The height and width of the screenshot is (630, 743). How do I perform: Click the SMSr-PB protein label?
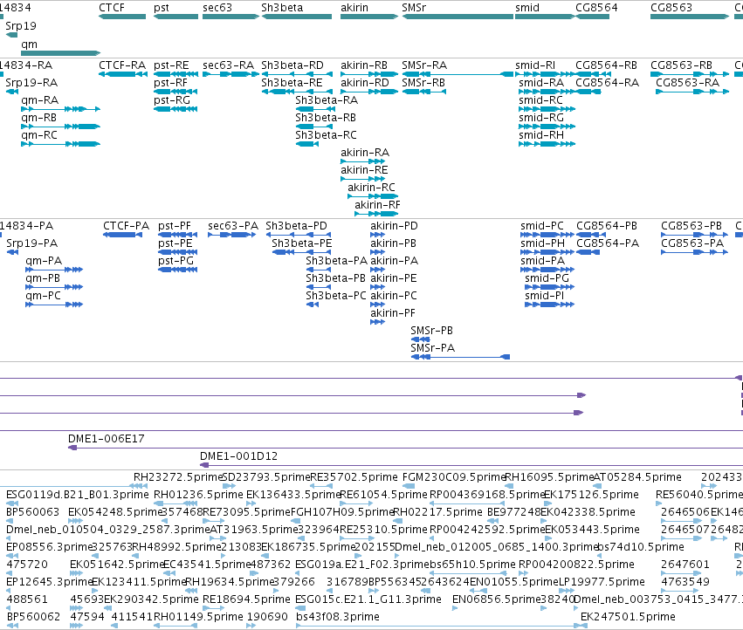click(431, 331)
